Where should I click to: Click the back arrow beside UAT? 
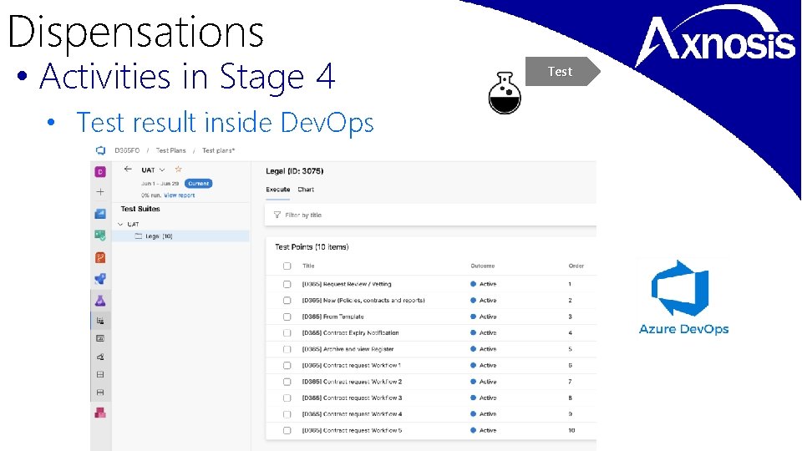[128, 170]
